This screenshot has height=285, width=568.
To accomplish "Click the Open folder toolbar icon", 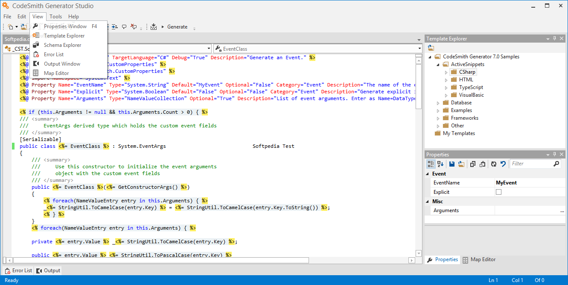I will click(x=24, y=27).
